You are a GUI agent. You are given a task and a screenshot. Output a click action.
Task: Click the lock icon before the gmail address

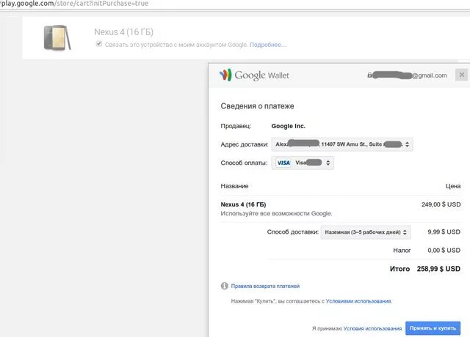click(x=369, y=75)
